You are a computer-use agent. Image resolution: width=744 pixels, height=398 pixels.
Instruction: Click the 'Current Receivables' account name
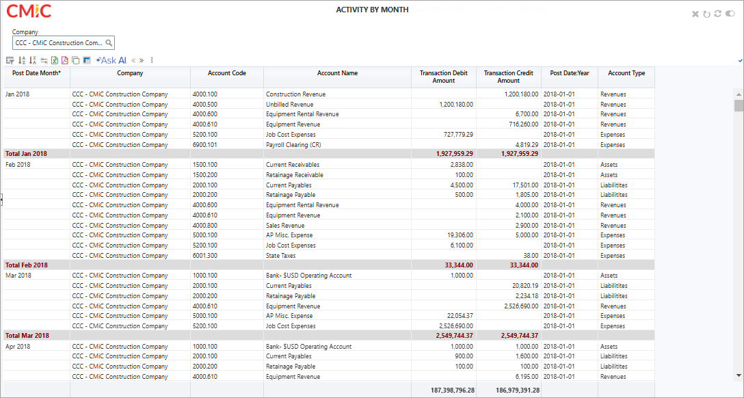click(293, 165)
